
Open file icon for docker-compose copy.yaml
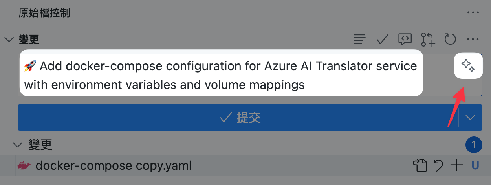420,166
